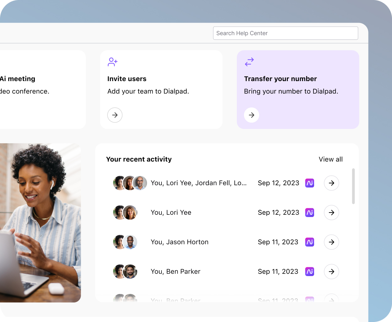Open arrow for You, Jason Horton row

click(x=331, y=242)
